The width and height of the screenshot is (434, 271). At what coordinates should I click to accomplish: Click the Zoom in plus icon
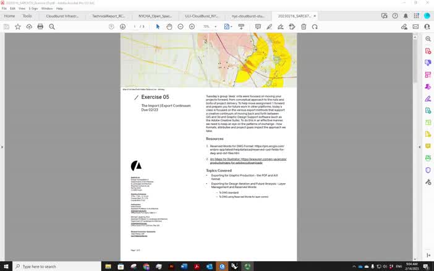point(192,27)
